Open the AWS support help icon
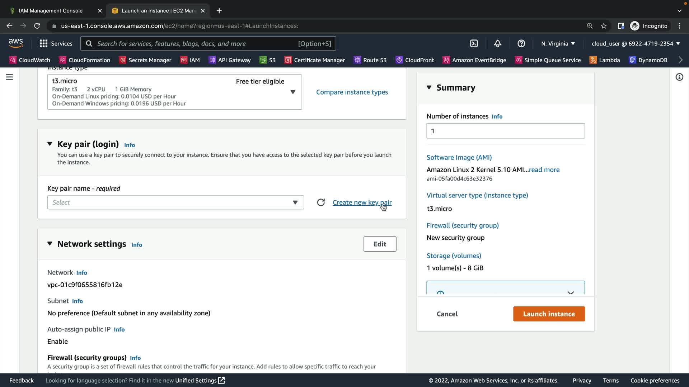The height and width of the screenshot is (387, 689). [521, 43]
